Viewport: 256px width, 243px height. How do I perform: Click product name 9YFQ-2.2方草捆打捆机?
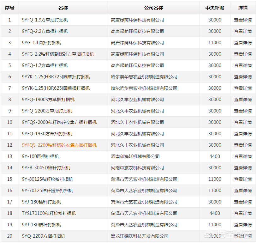(45, 31)
